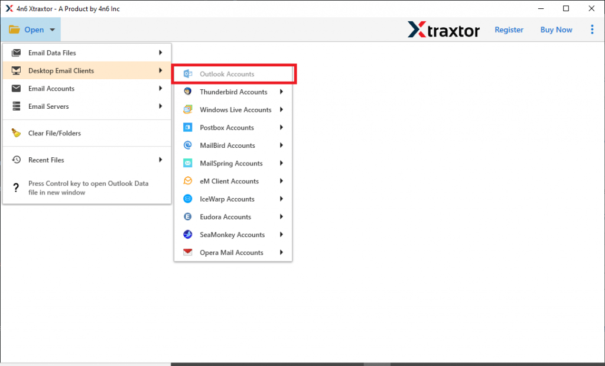Choose Opera Mail Accounts entry
605x366 pixels.
(233, 252)
